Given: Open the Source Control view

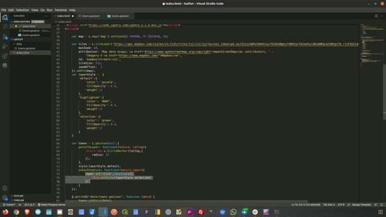Looking at the screenshot, I should click(x=5, y=37).
